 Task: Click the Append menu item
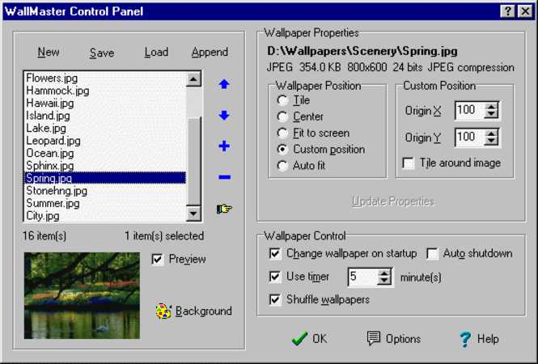(210, 53)
